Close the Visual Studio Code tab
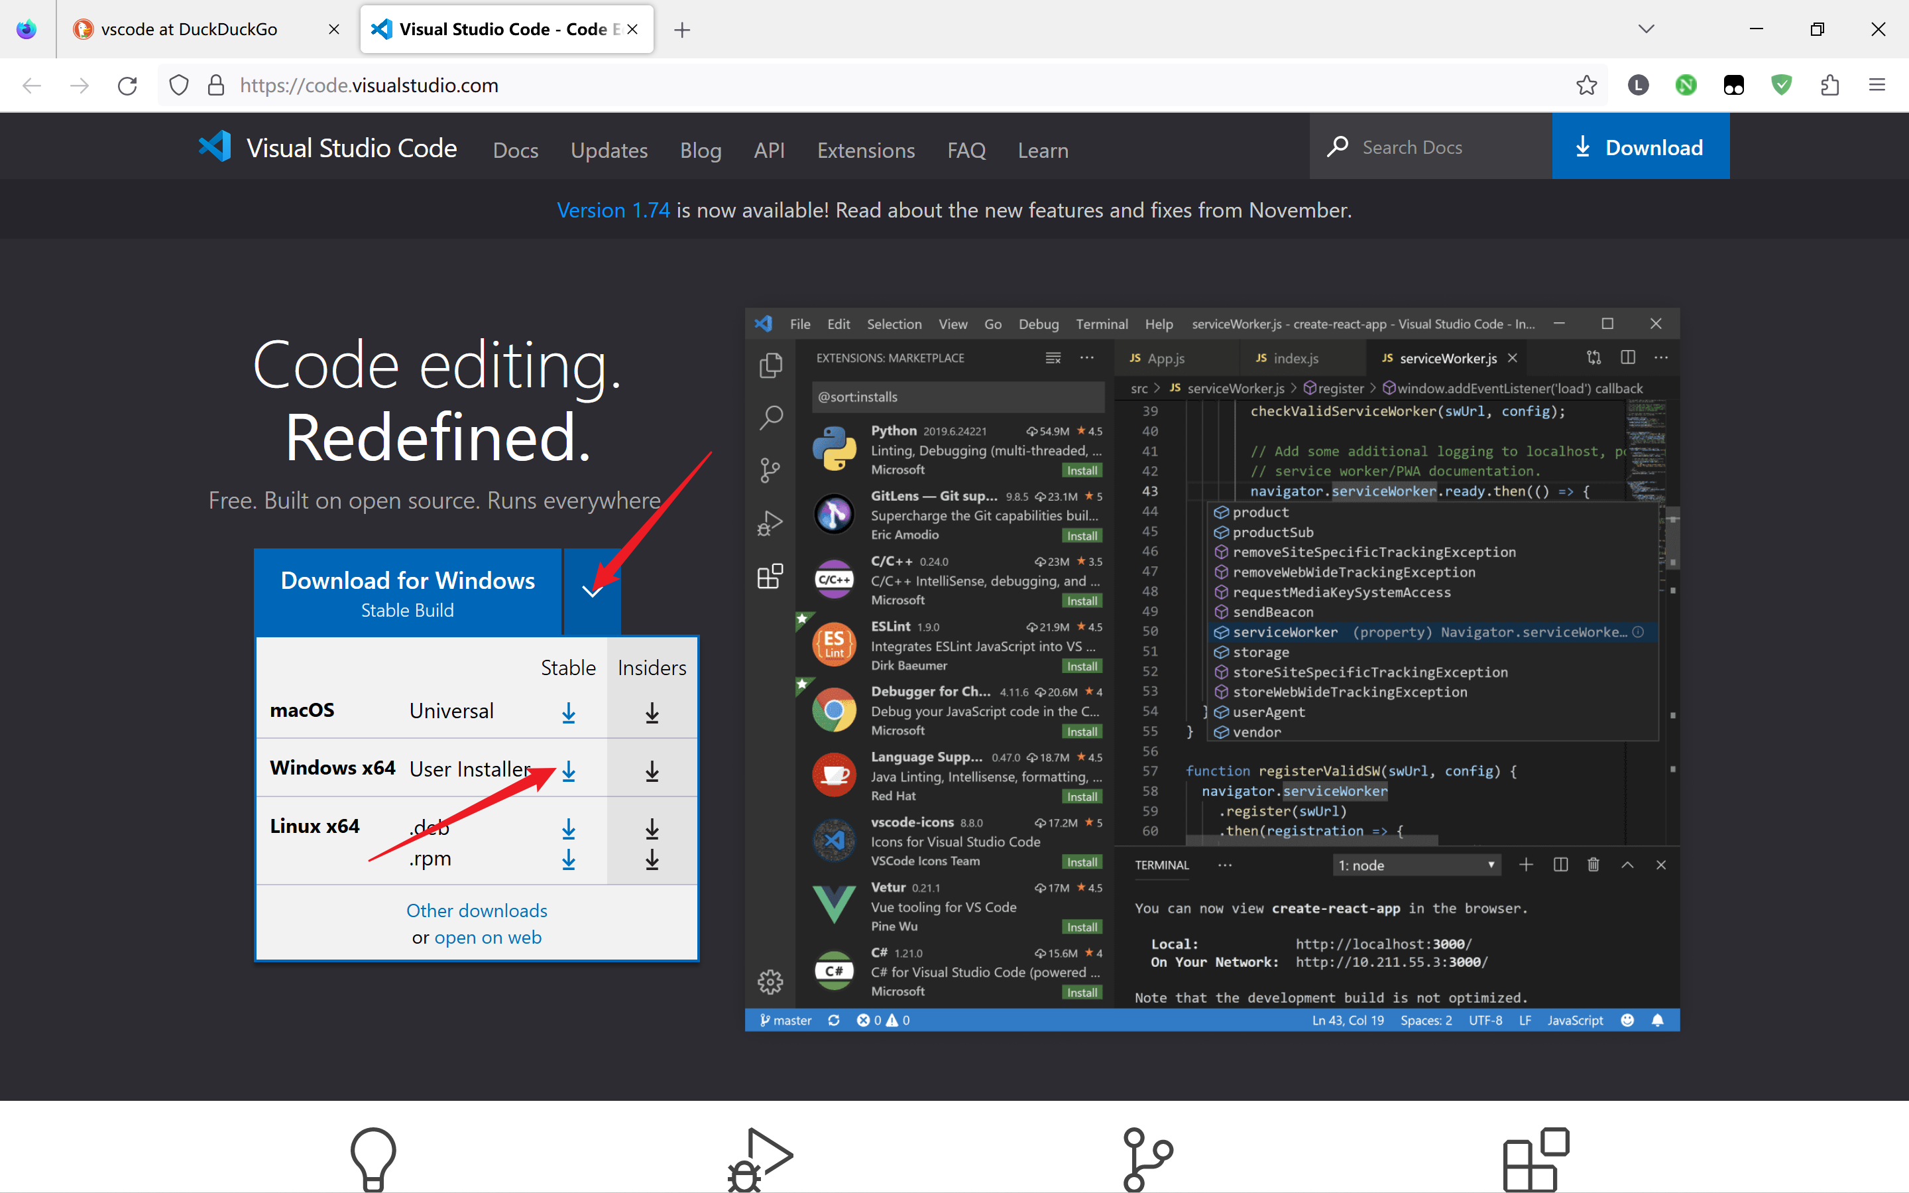 (x=632, y=29)
